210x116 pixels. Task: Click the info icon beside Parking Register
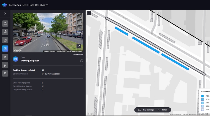tap(82, 61)
